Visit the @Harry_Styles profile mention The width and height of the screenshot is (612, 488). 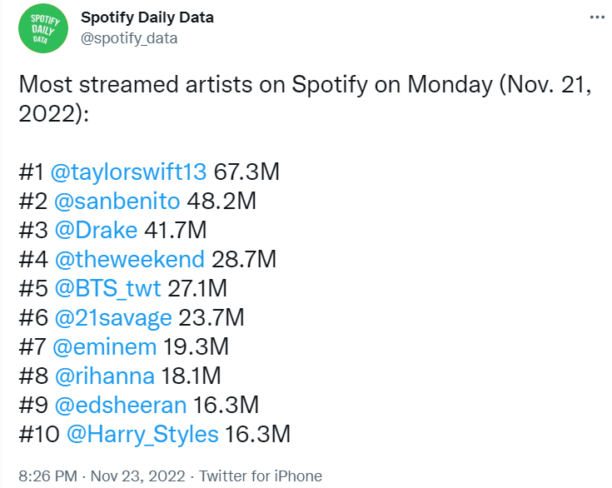coord(142,434)
